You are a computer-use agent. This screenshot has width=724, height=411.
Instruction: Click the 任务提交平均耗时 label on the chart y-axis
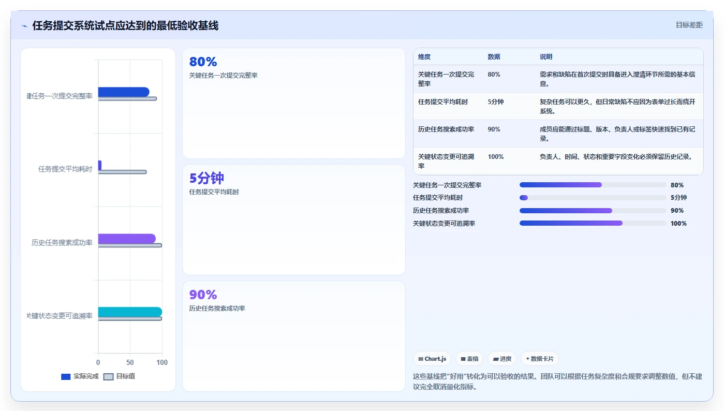[65, 169]
